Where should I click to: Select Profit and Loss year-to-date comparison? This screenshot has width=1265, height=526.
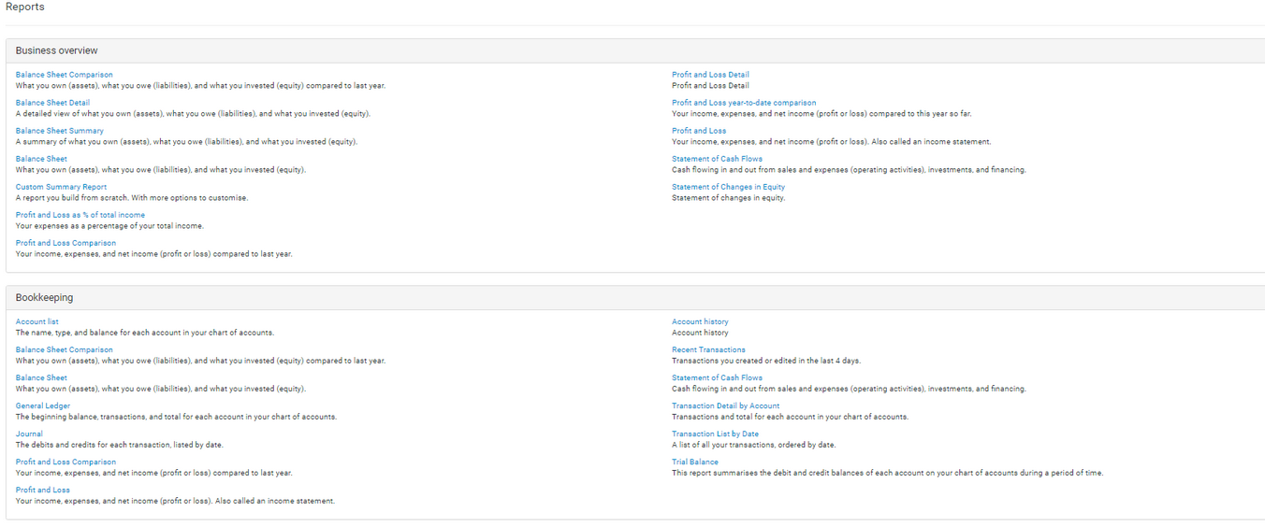(743, 103)
